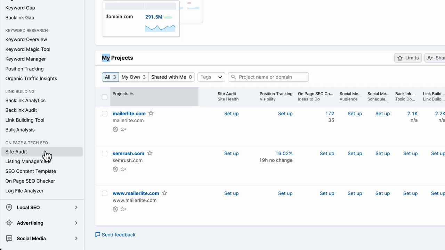This screenshot has width=445, height=250.
Task: Select the Shared with Me tab
Action: click(x=171, y=77)
